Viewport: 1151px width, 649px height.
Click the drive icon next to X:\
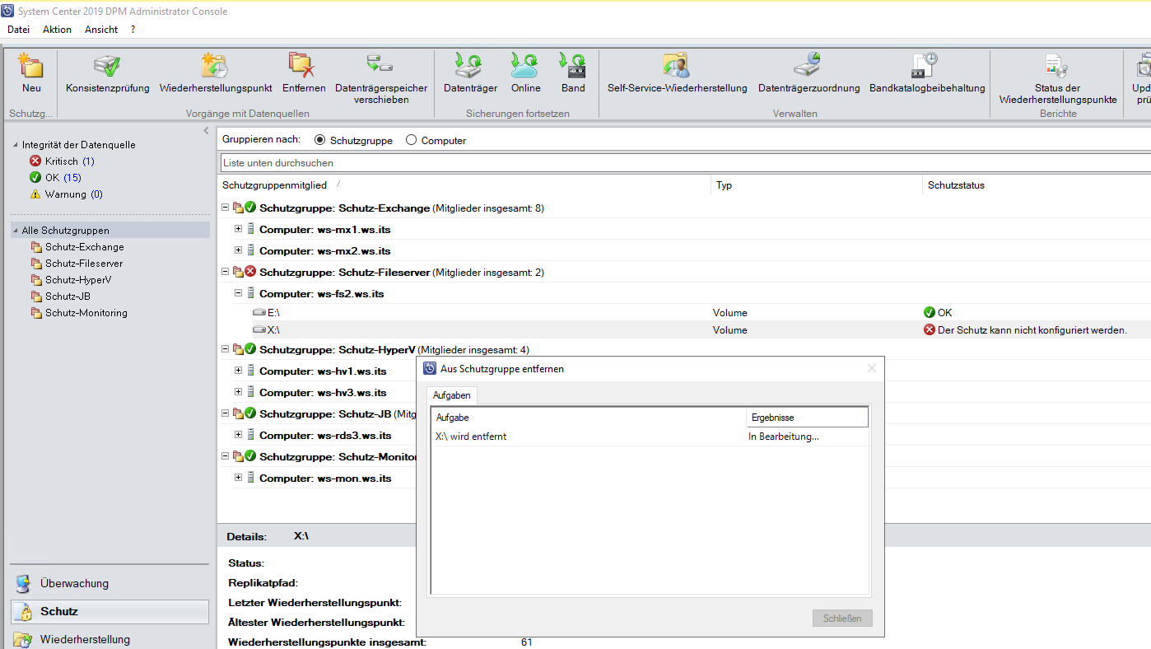tap(259, 330)
